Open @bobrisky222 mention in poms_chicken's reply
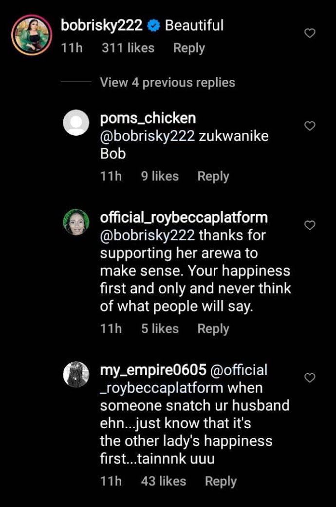This screenshot has height=507, width=336. [x=147, y=136]
